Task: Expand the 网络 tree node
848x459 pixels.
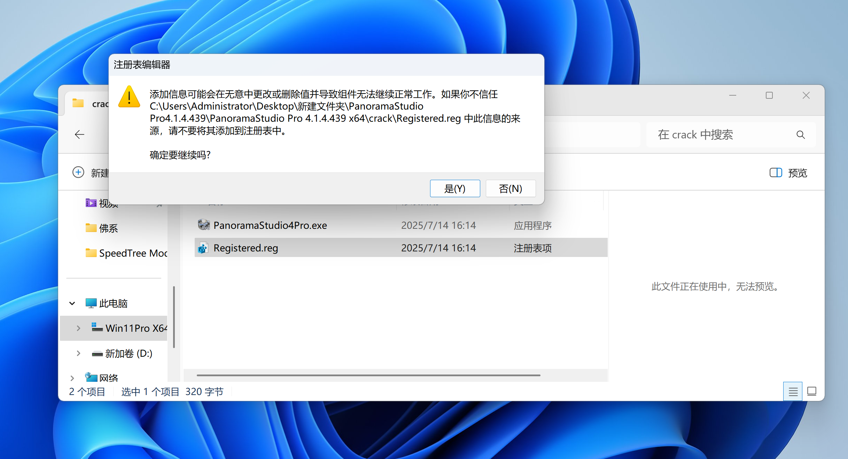Action: (x=72, y=378)
